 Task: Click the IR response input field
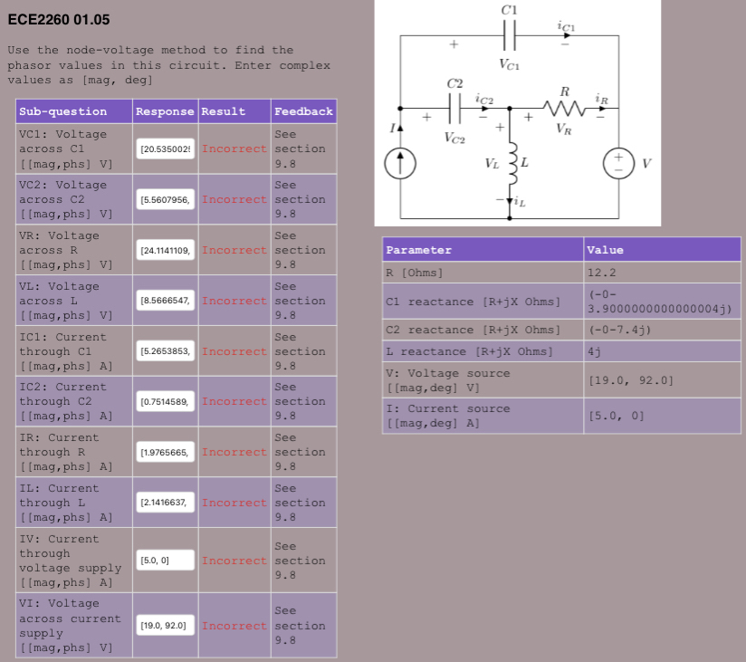point(165,452)
